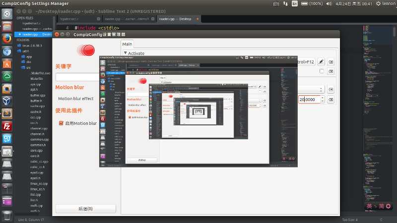This screenshot has height=223, width=397.
Task: Open the green cloud app in dock
Action: pyautogui.click(x=7, y=76)
